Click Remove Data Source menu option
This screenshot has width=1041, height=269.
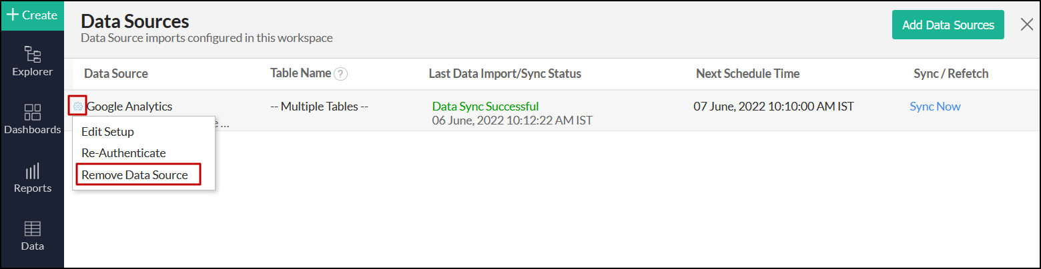tap(134, 175)
